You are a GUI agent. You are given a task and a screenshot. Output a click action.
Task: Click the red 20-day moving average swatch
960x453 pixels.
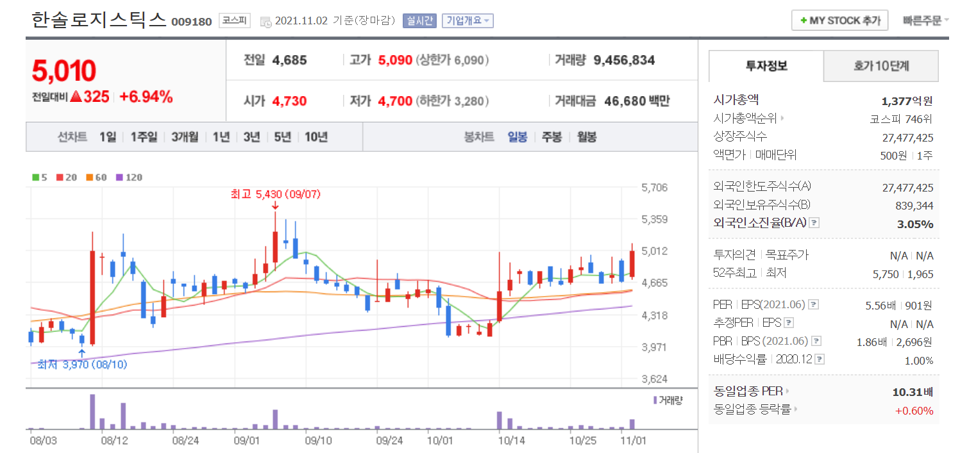click(59, 177)
